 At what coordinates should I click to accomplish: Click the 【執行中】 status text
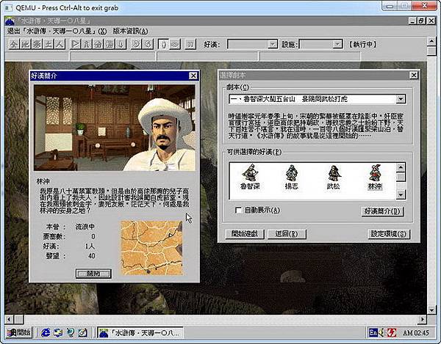coord(363,44)
